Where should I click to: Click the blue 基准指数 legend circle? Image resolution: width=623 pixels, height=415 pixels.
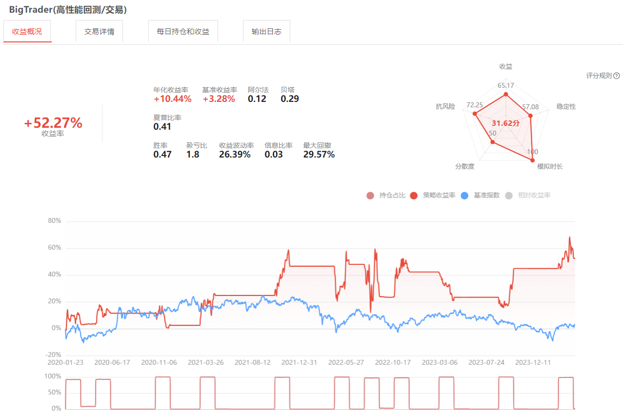(464, 196)
